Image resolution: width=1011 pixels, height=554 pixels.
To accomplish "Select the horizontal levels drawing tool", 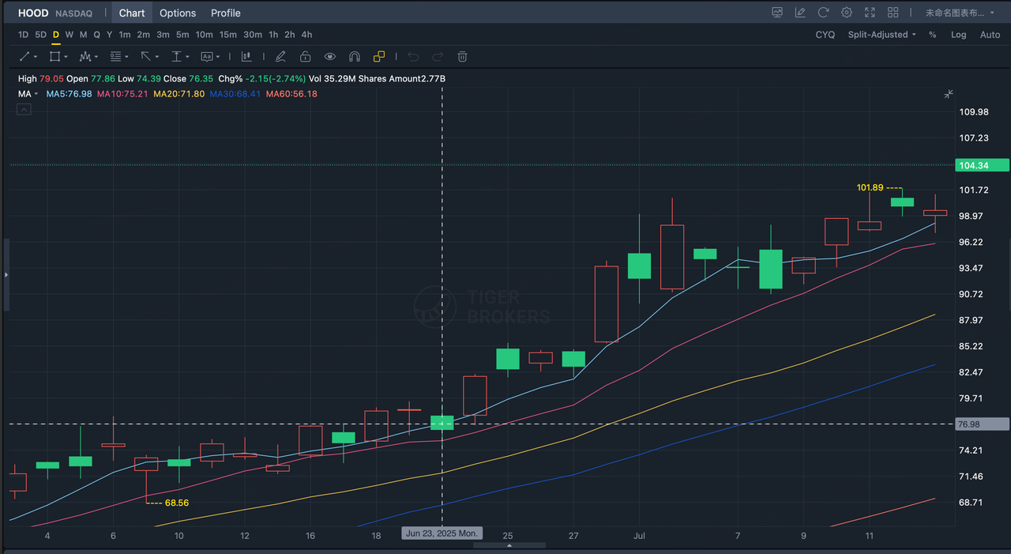I will pyautogui.click(x=115, y=56).
